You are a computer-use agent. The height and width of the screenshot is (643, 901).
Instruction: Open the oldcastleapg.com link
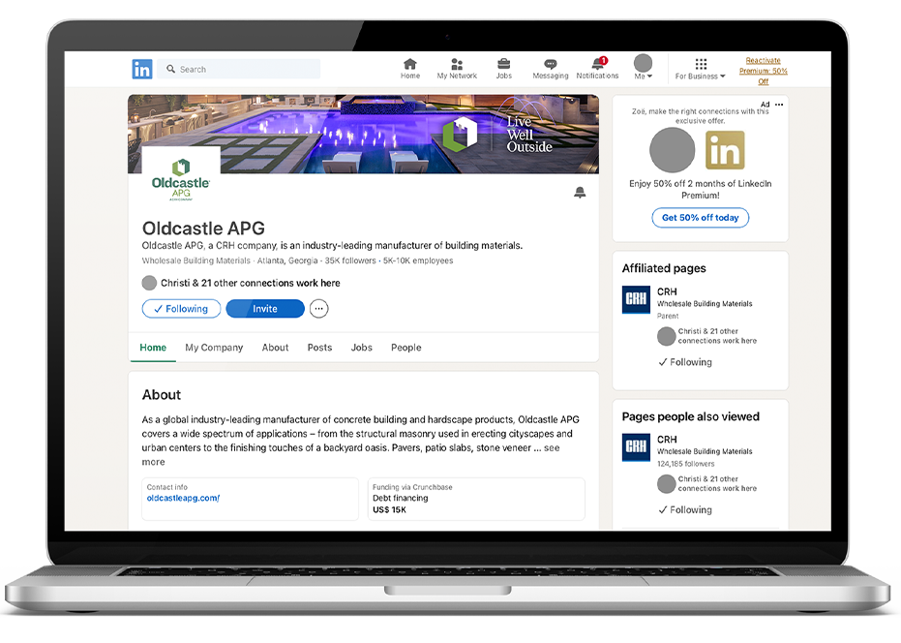(183, 498)
